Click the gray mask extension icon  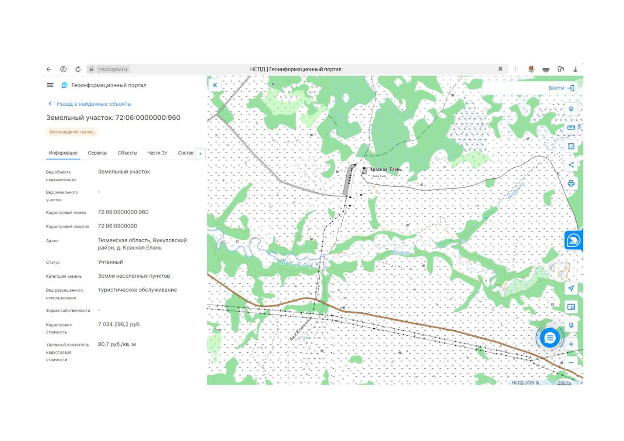pos(546,70)
